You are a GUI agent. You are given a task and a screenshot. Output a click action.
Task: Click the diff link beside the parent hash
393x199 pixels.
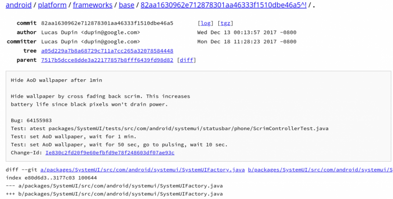pos(186,60)
